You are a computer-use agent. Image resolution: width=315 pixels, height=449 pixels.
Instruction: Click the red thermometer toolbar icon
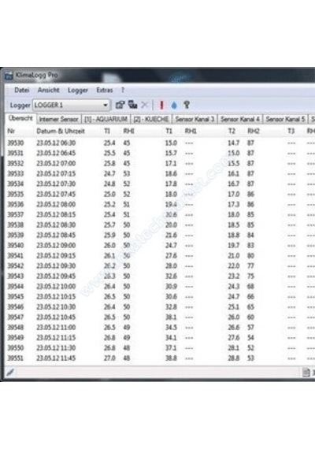point(161,105)
